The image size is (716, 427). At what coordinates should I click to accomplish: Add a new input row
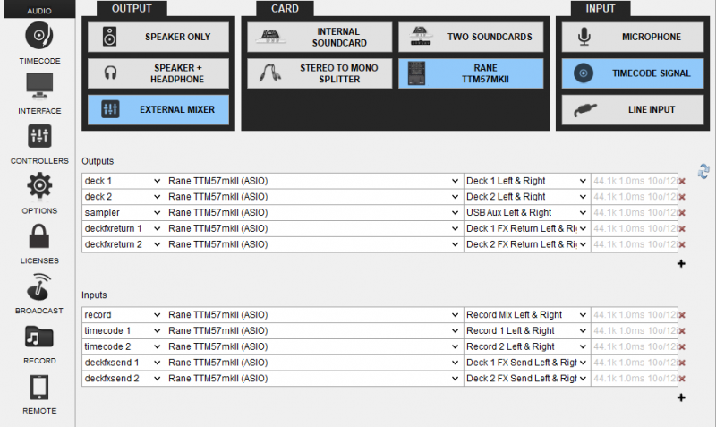(681, 397)
